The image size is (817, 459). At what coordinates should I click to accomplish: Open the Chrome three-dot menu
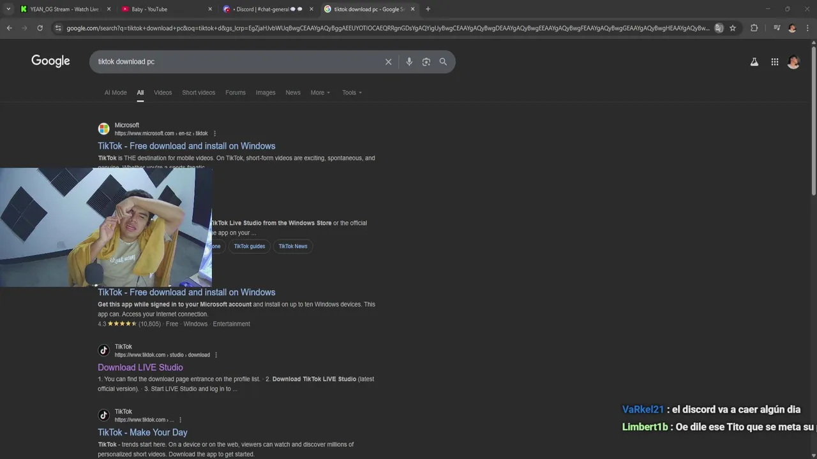[x=807, y=28]
